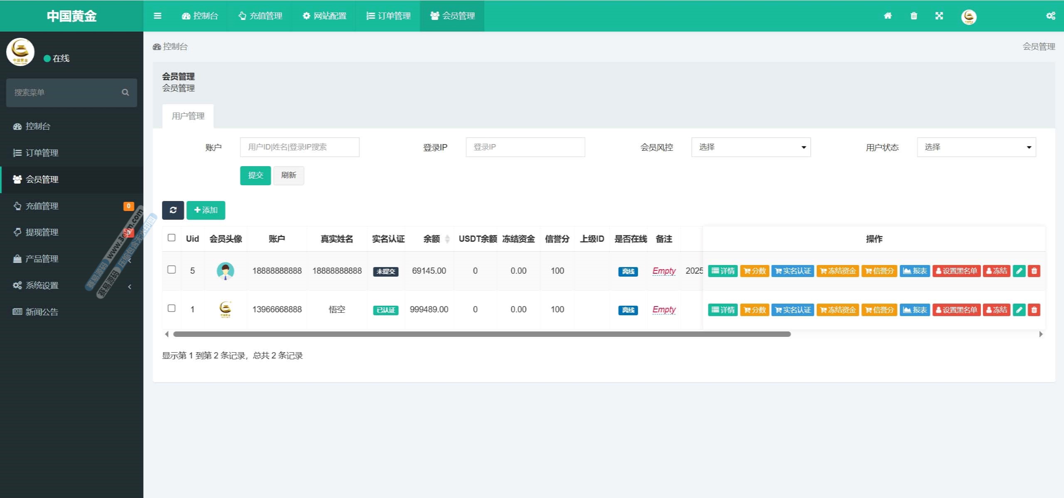Open 订单管理 in top navigation

coord(388,16)
